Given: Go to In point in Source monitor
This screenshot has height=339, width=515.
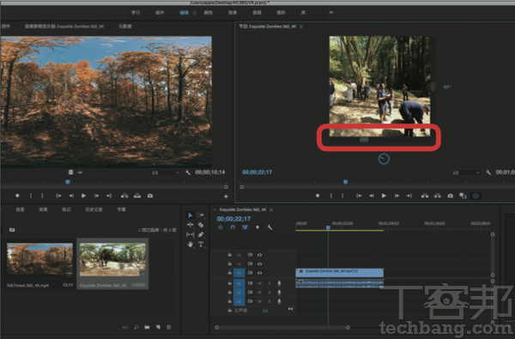Looking at the screenshot, I should coord(58,196).
